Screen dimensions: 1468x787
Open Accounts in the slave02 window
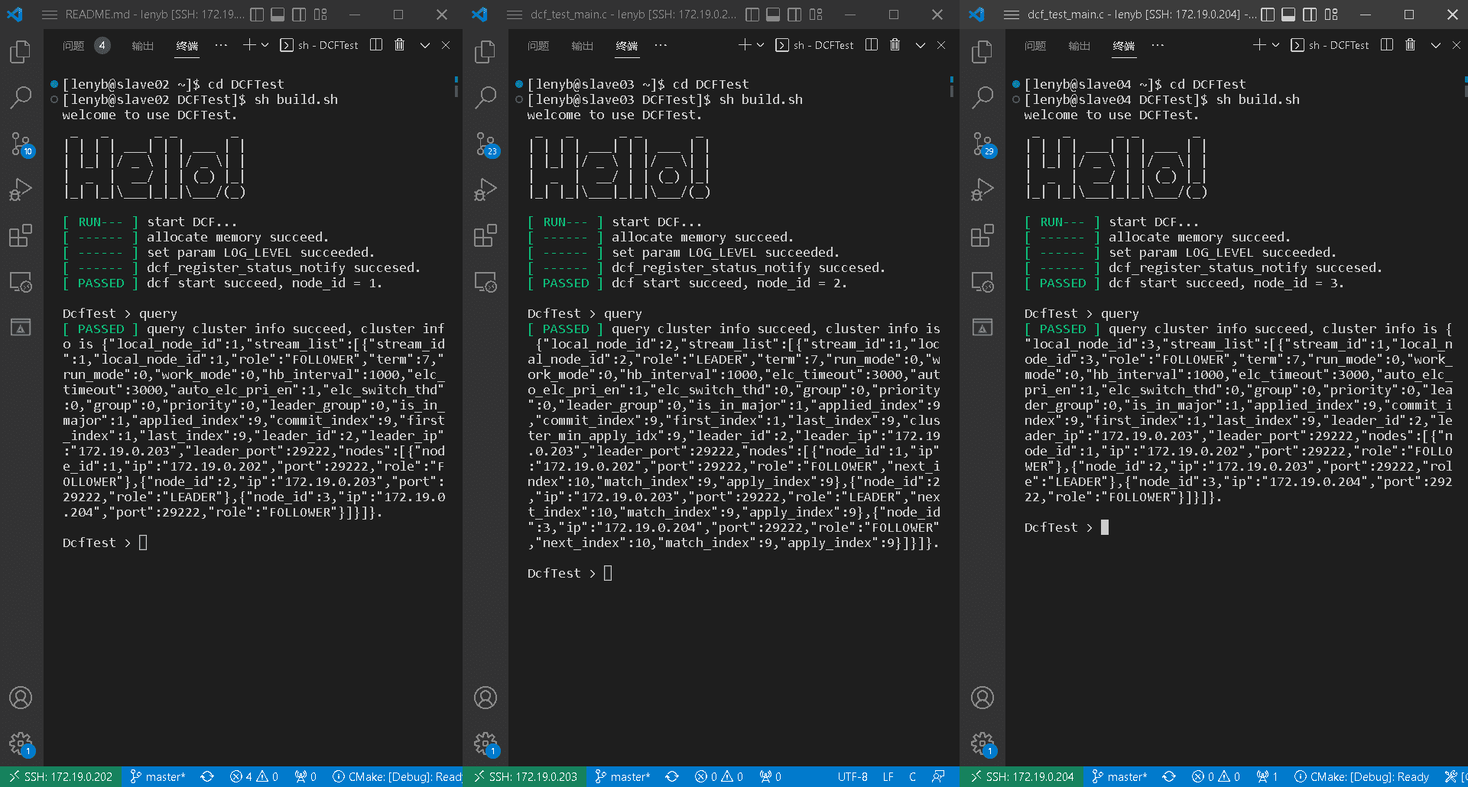[x=21, y=698]
